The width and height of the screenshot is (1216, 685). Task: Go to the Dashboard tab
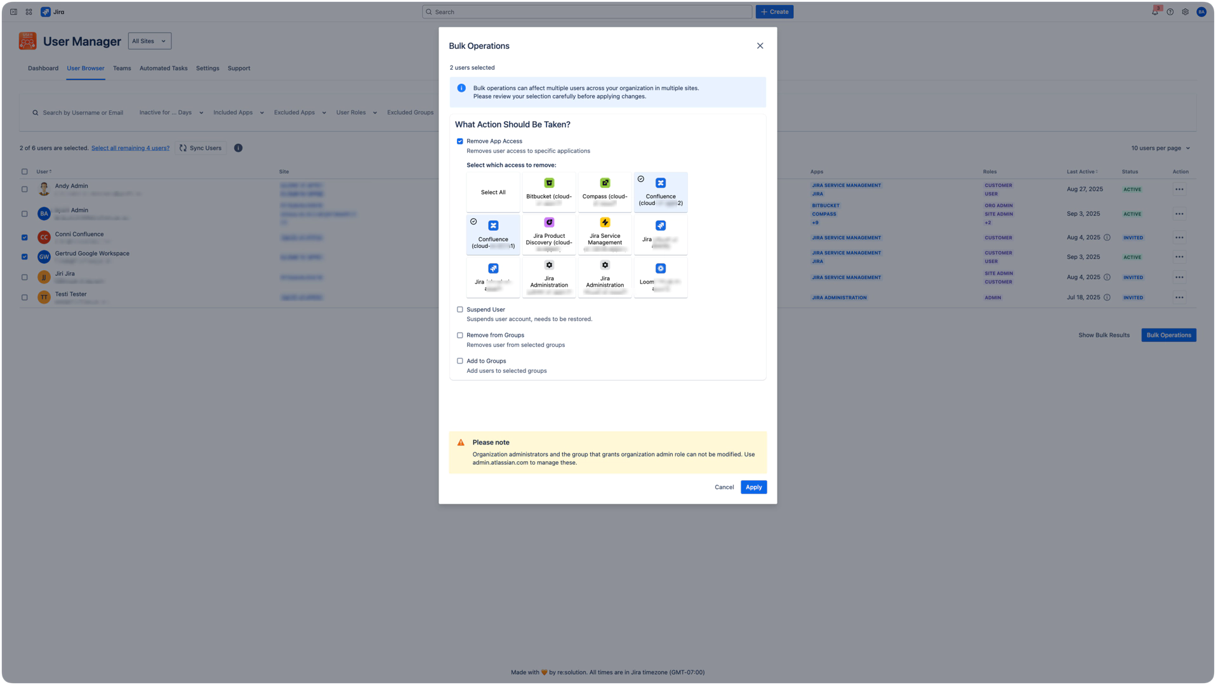[43, 68]
